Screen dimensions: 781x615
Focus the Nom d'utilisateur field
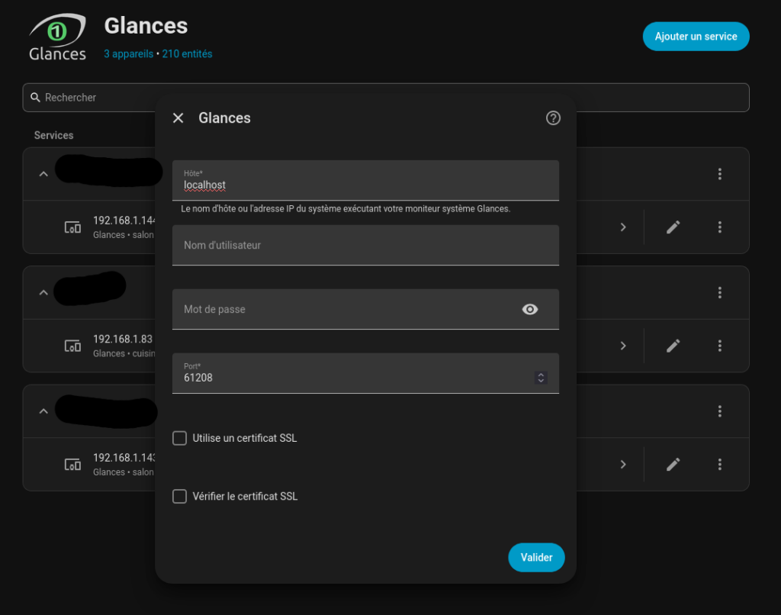[x=365, y=245]
